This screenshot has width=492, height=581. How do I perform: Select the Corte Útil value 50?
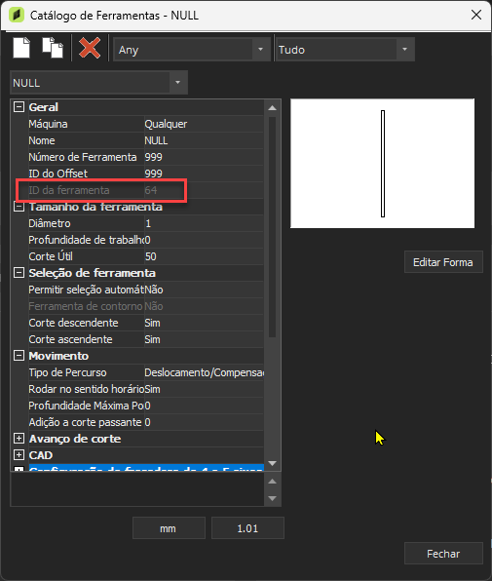tap(204, 256)
